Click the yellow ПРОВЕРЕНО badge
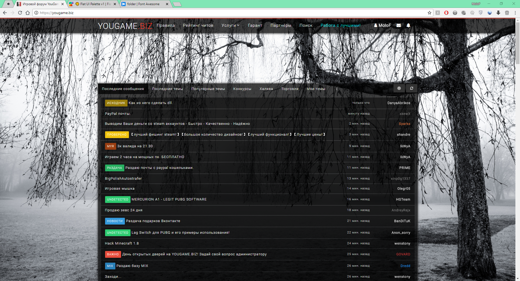 [x=117, y=135]
